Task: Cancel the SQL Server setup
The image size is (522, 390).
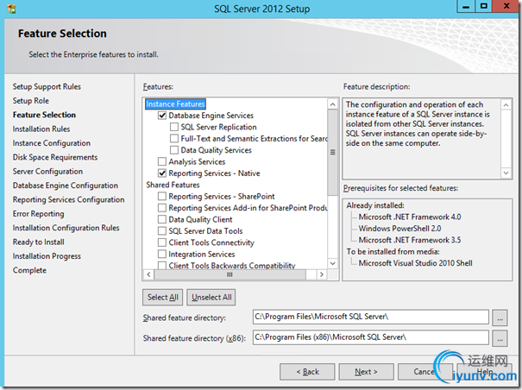Action: (425, 372)
